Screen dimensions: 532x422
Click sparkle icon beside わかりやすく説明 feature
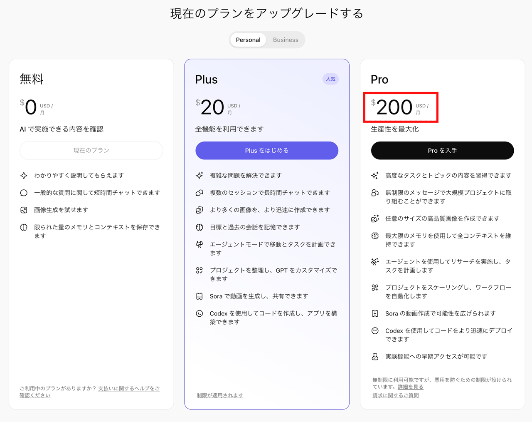tap(24, 176)
